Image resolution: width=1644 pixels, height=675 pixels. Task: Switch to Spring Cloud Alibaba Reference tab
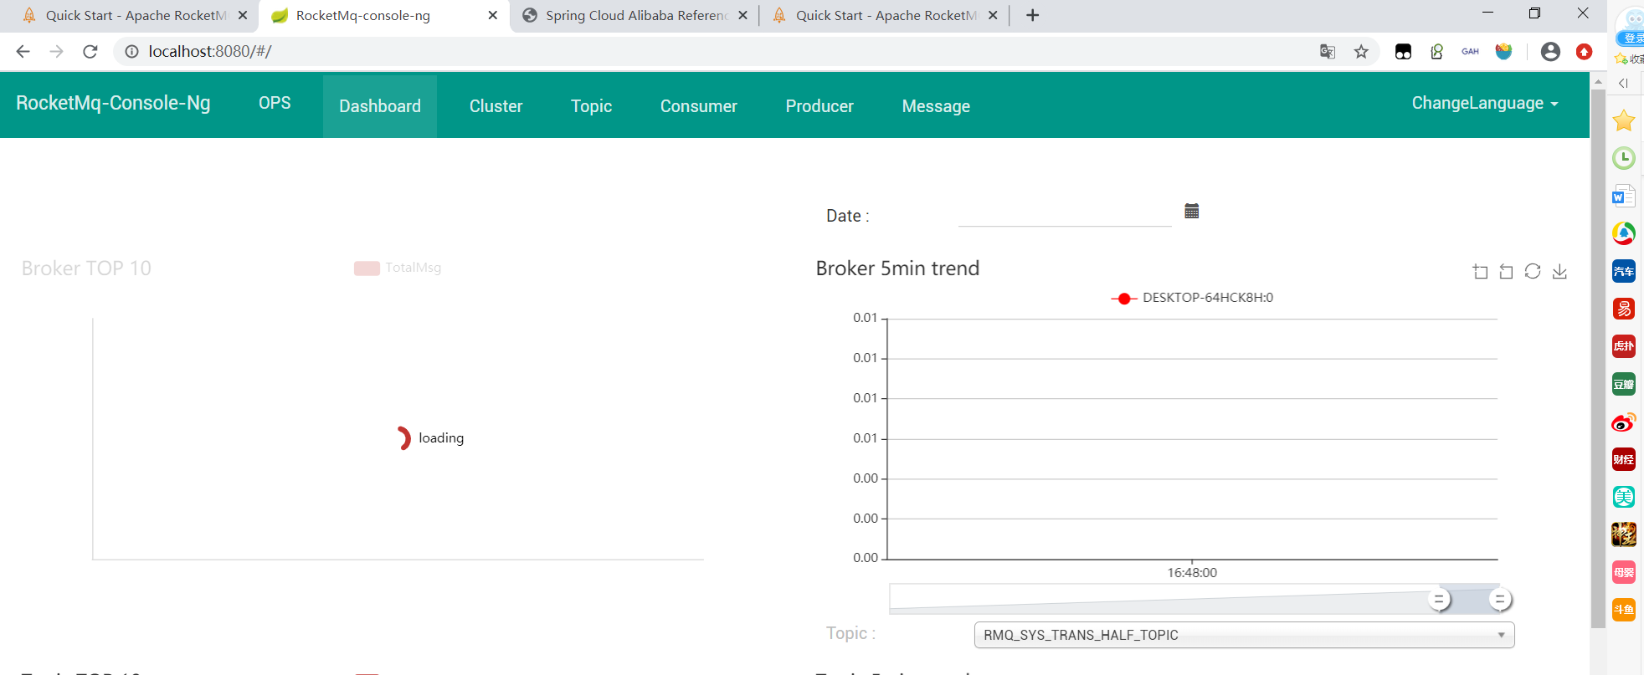point(636,15)
